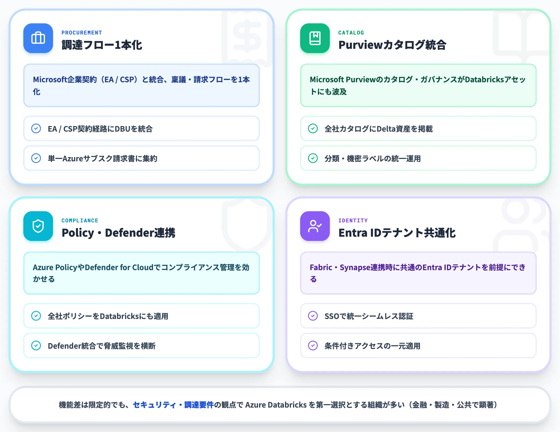
Task: Click the purple user-check Identity icon
Action: [315, 226]
